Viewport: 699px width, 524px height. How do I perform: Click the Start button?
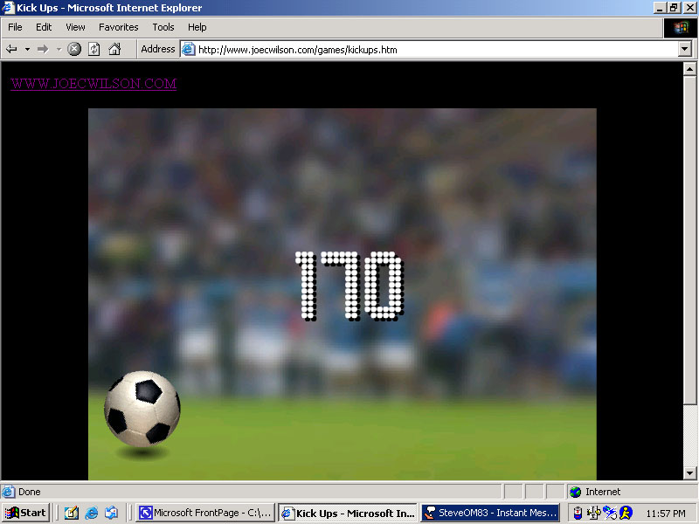tap(26, 513)
